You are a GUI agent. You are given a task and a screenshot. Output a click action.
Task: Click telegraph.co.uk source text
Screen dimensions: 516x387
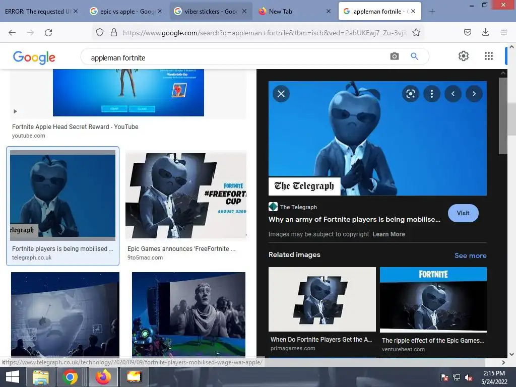point(32,257)
